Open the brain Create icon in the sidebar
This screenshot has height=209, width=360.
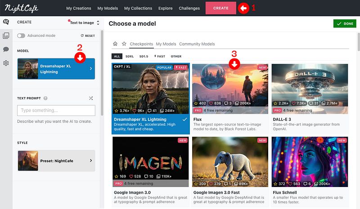point(6,22)
